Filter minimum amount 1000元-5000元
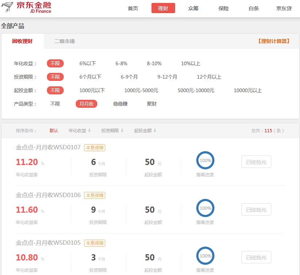 pos(141,90)
